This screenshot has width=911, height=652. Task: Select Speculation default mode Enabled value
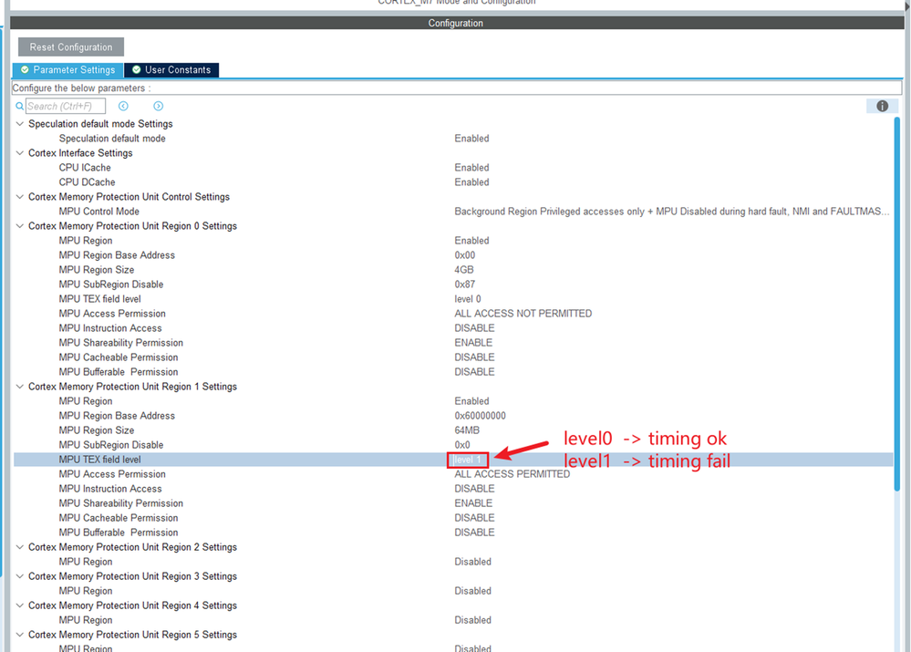471,139
